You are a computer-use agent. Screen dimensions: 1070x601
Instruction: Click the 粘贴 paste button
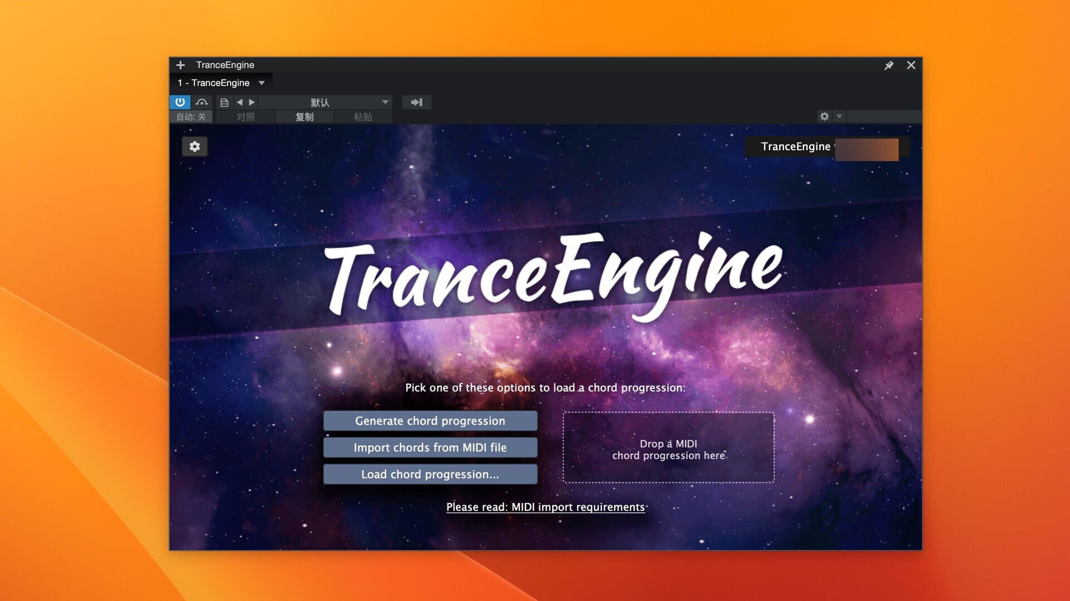click(363, 117)
